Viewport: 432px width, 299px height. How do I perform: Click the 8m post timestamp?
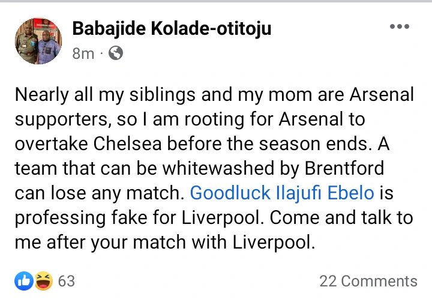83,53
